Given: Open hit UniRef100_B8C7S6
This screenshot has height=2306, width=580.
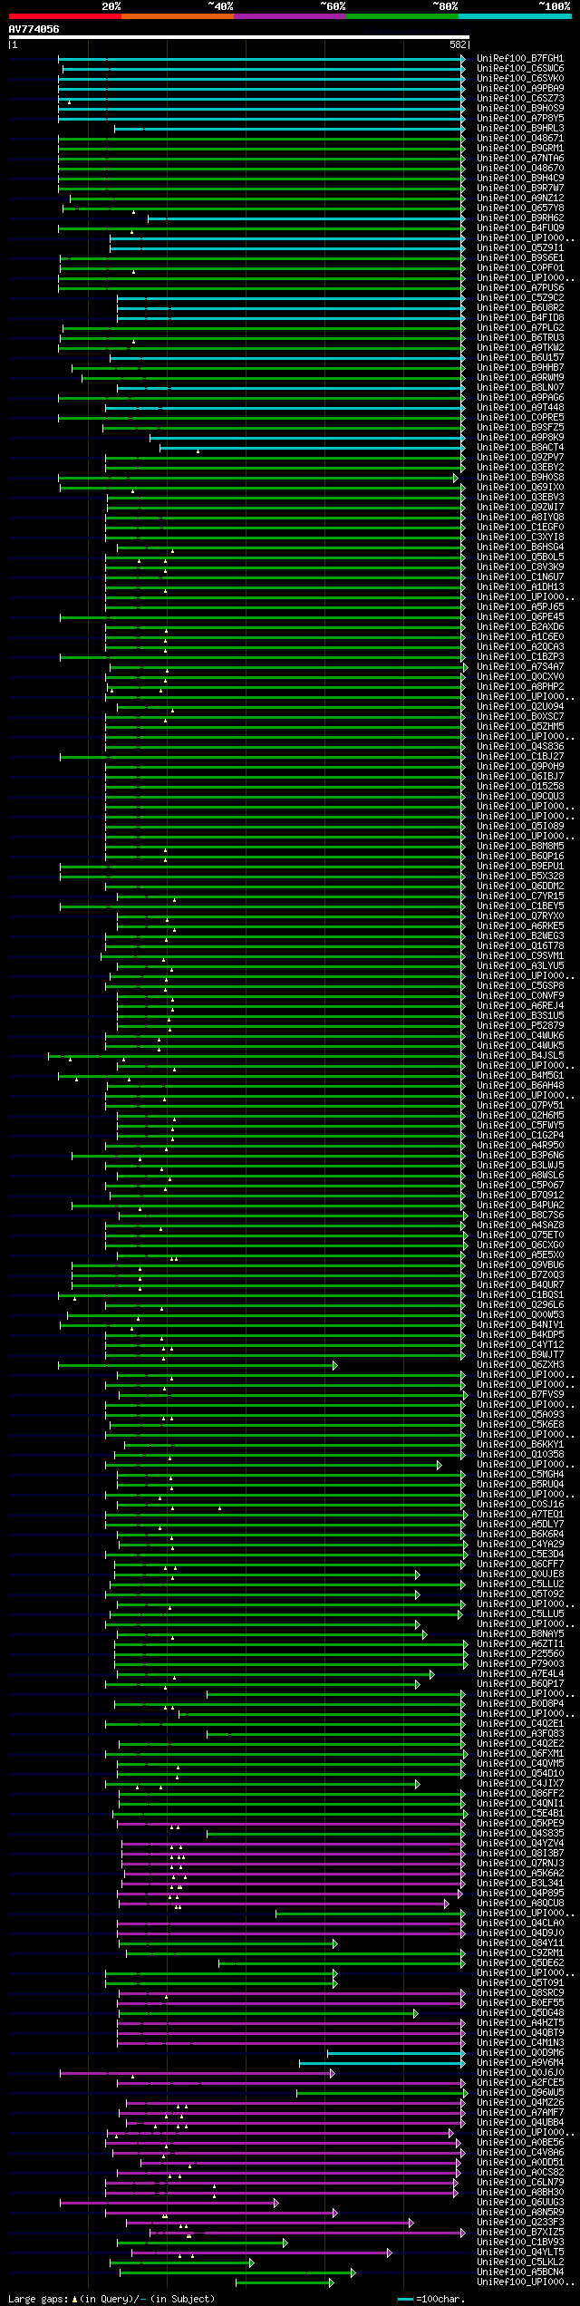Looking at the screenshot, I should point(520,1216).
